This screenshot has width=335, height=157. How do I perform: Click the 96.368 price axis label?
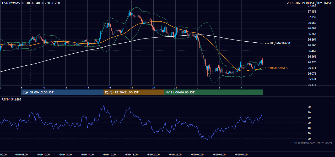click(312, 57)
